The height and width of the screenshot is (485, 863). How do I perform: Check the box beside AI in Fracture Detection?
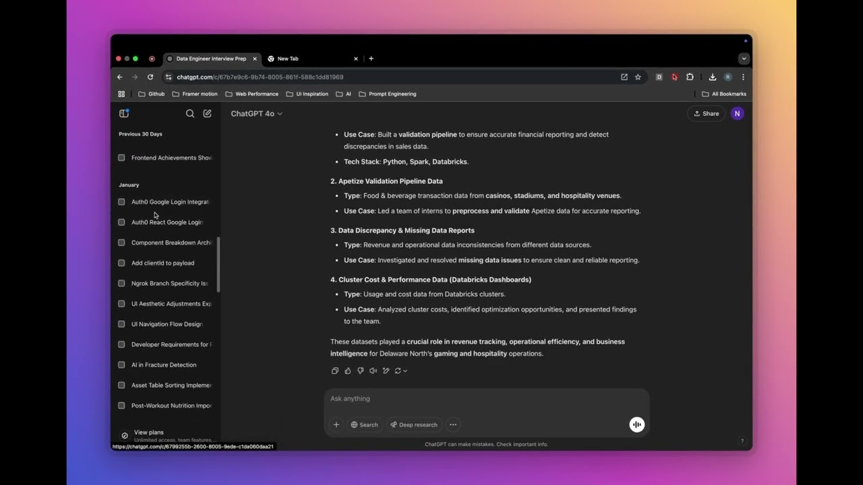121,365
